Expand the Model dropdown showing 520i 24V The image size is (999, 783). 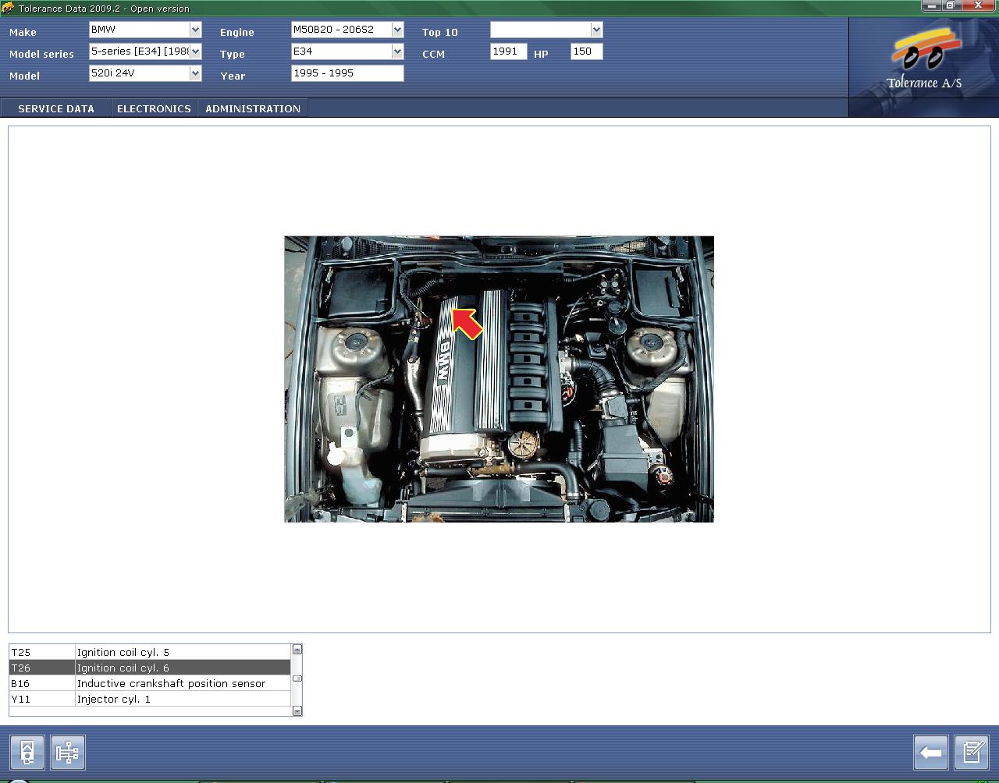point(195,73)
